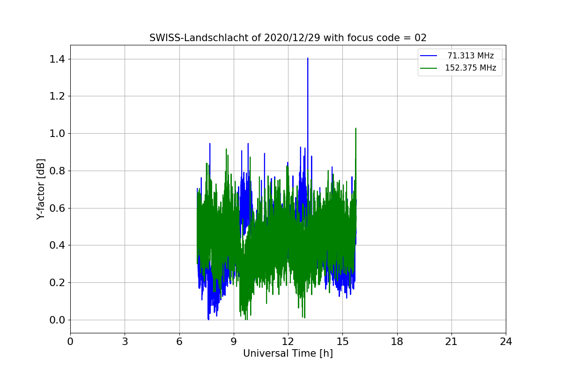Viewport: 562px width, 374px height.
Task: Click the green legend line sample
Action: (429, 68)
